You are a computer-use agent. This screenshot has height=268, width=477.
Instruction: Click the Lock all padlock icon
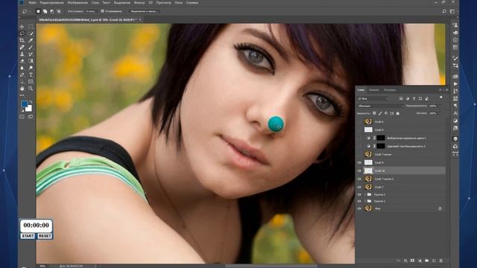tap(397, 113)
